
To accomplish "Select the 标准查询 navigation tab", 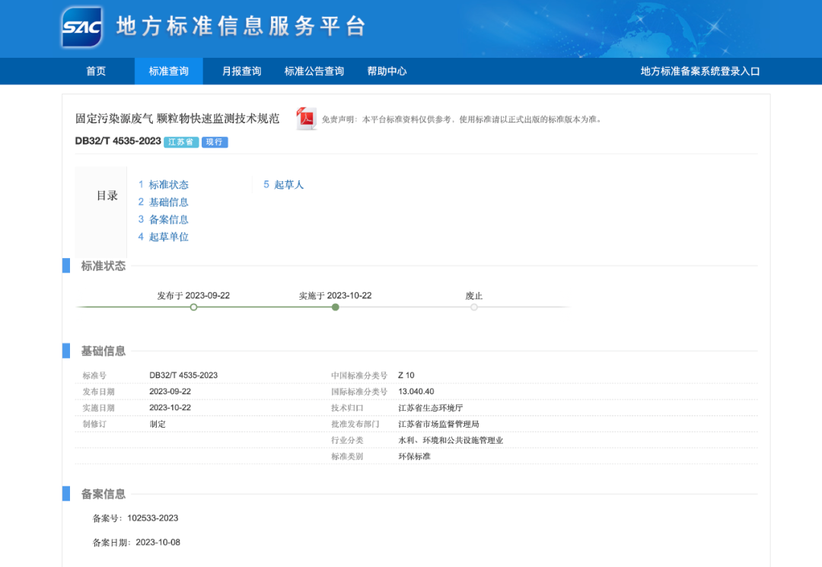I will (168, 72).
